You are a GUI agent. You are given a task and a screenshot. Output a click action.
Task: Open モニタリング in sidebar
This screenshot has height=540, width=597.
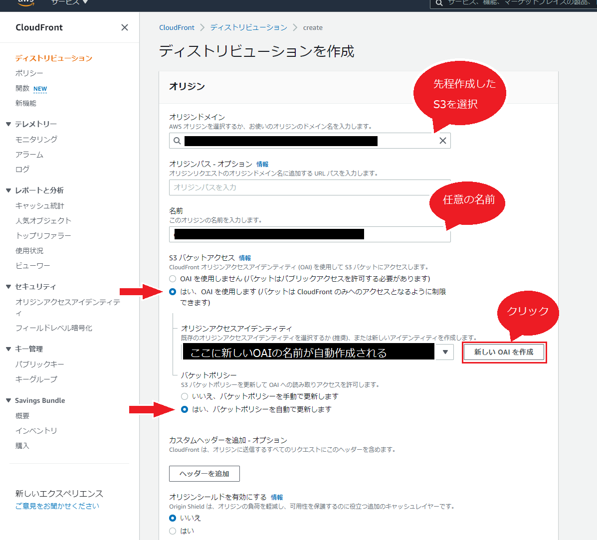click(36, 139)
